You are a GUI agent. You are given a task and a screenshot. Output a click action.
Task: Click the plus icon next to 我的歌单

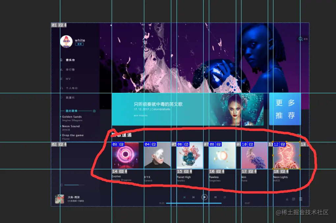(x=94, y=111)
